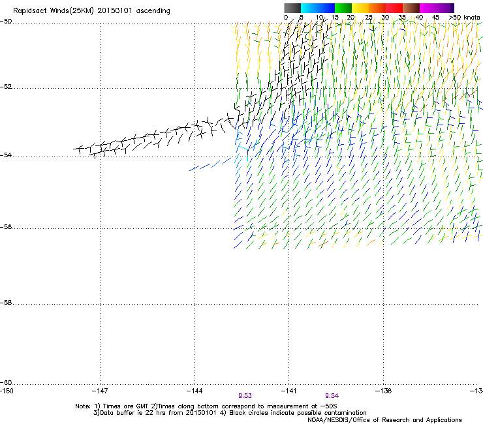Click the purple 9:54 time label
The image size is (483, 424).
(x=332, y=396)
